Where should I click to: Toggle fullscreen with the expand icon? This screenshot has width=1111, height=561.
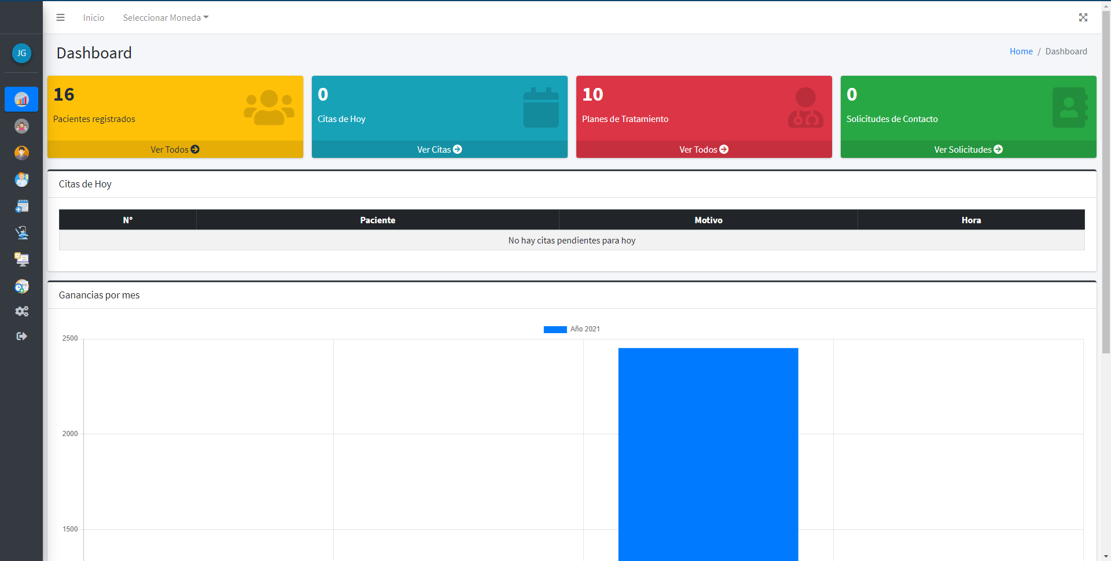point(1083,17)
